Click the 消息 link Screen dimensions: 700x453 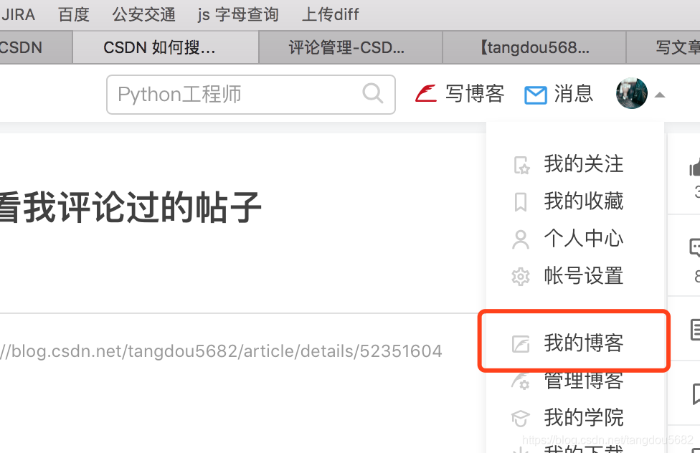[x=574, y=94]
